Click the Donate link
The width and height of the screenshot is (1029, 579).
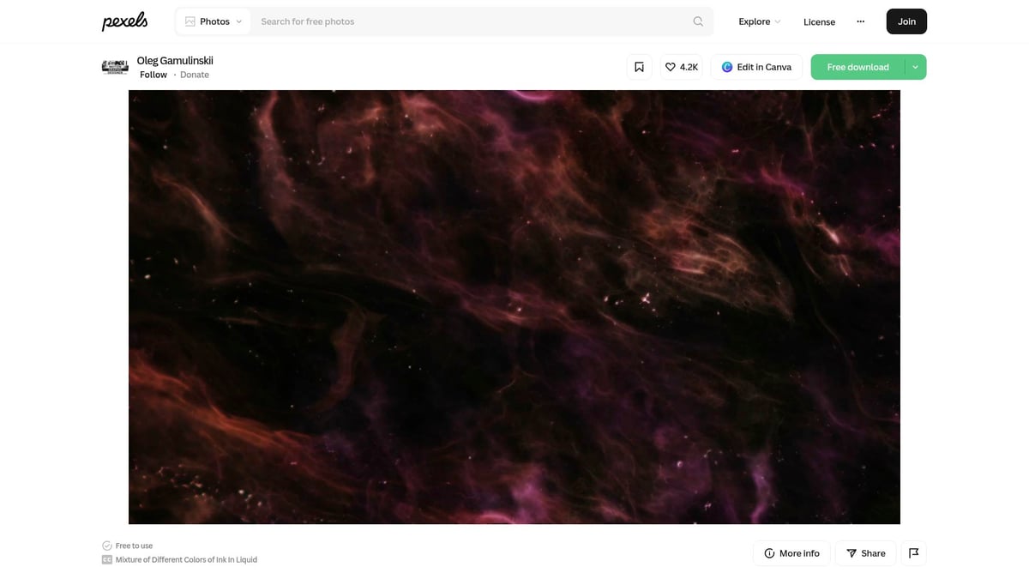[x=195, y=75]
